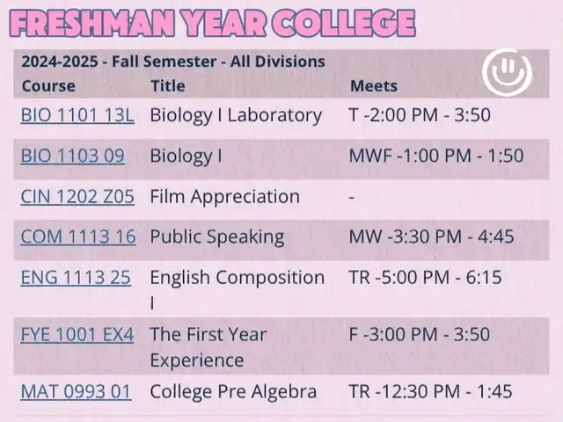
Task: Click the MWF 1:00 PM meeting time
Action: [x=436, y=156]
